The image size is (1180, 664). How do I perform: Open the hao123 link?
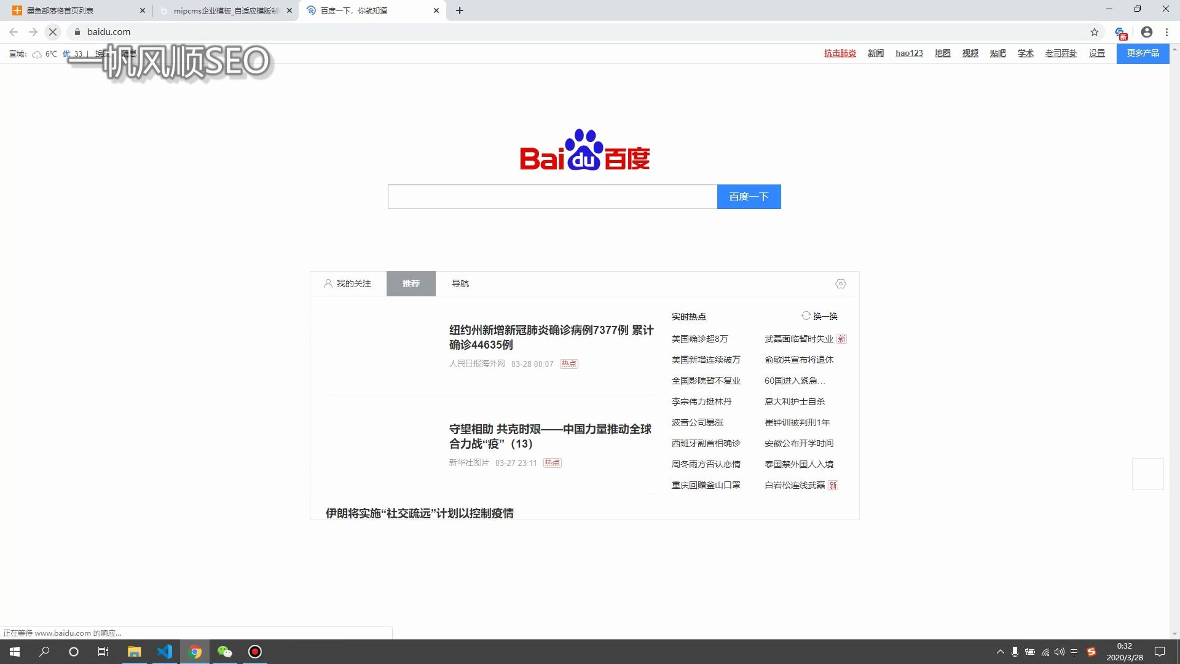coord(909,53)
